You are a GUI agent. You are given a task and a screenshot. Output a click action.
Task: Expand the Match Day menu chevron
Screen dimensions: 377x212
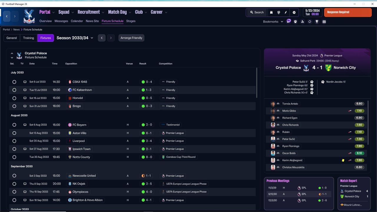click(x=130, y=12)
